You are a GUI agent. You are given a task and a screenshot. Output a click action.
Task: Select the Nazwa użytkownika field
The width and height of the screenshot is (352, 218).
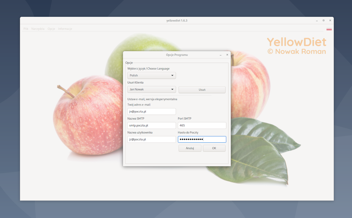tap(151, 139)
